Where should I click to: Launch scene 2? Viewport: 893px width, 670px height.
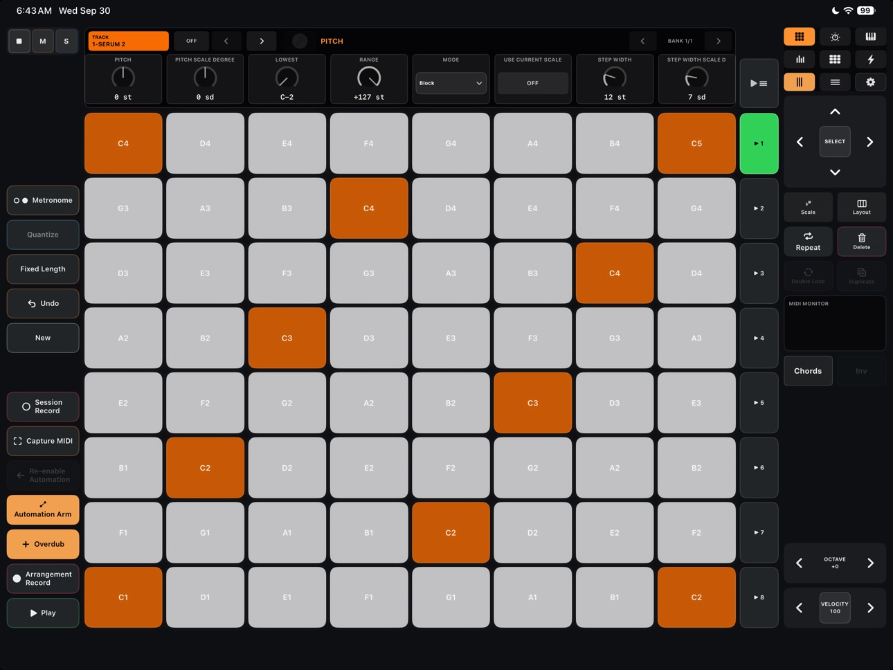click(759, 208)
